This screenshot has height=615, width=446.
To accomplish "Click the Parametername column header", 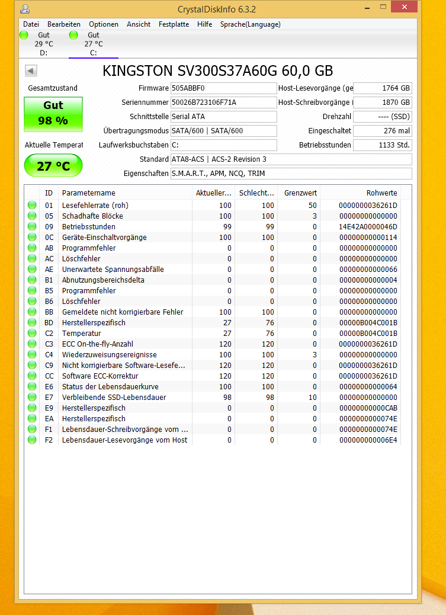I will (125, 193).
